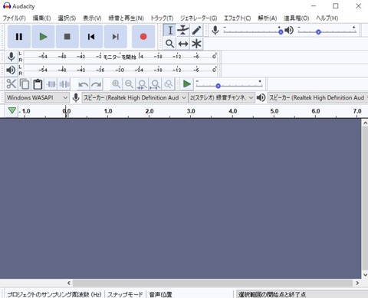Select the Multi-Tool asterisk icon
Screen dimensions: 368x298
point(196,44)
